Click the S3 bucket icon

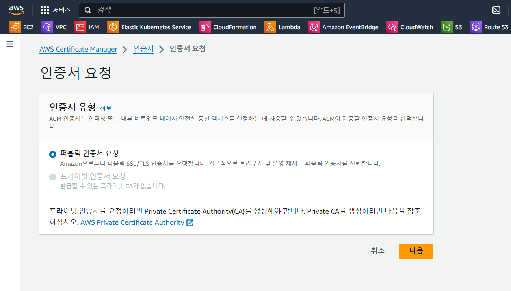click(x=447, y=27)
